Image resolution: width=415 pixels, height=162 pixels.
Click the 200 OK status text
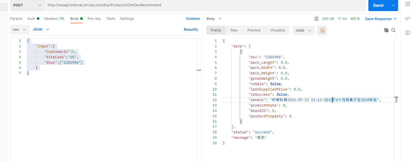point(328,19)
